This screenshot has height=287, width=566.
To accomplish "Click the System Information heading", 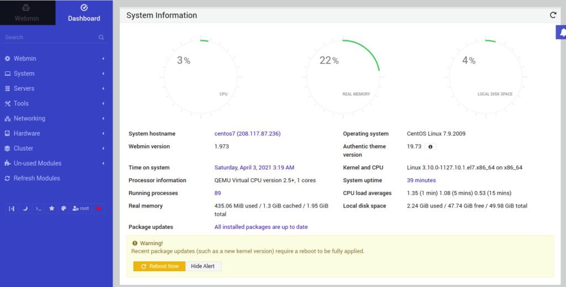I will [162, 15].
